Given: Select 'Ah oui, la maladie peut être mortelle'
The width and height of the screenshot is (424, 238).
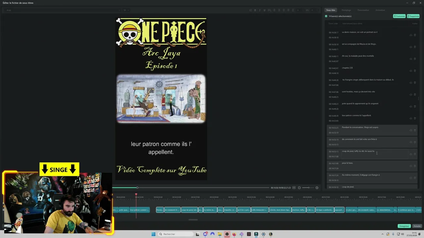Looking at the screenshot, I should (358, 56).
